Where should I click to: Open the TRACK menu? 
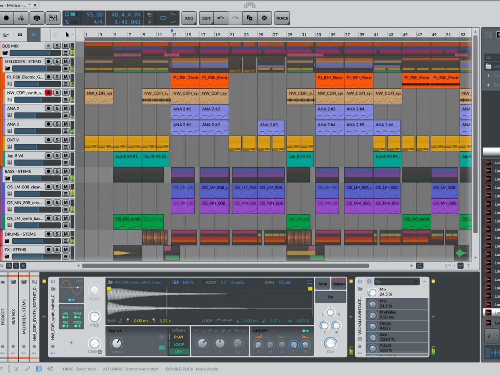[282, 18]
